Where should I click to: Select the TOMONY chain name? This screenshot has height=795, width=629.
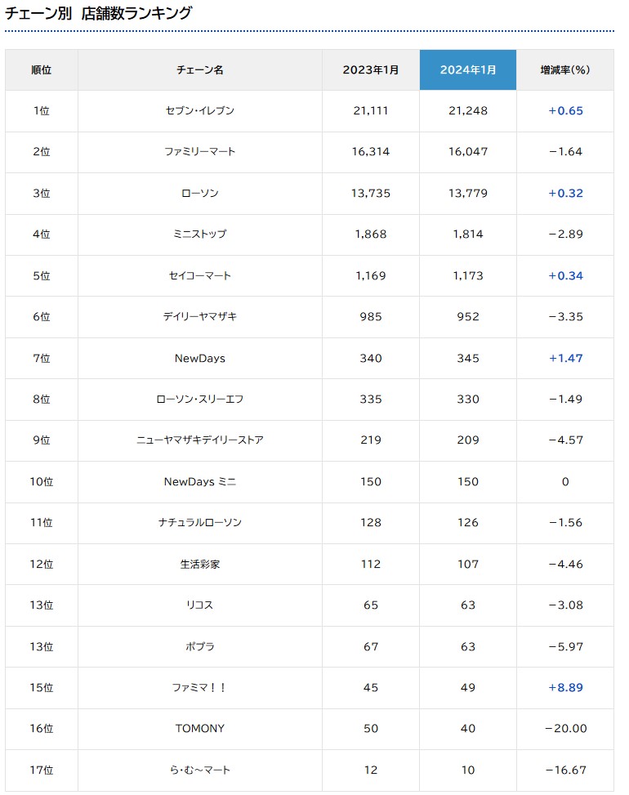coord(200,729)
